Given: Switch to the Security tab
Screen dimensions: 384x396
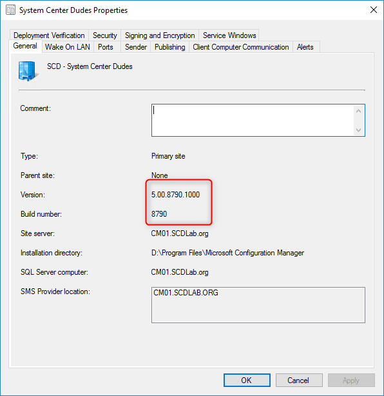Looking at the screenshot, I should coord(105,35).
